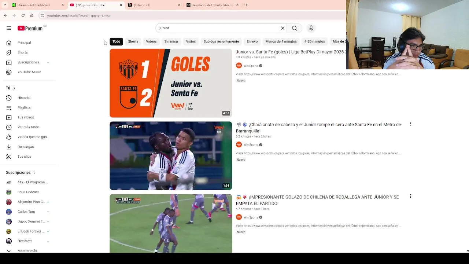Select the En vivo filter chip
This screenshot has width=469, height=264.
point(252,41)
